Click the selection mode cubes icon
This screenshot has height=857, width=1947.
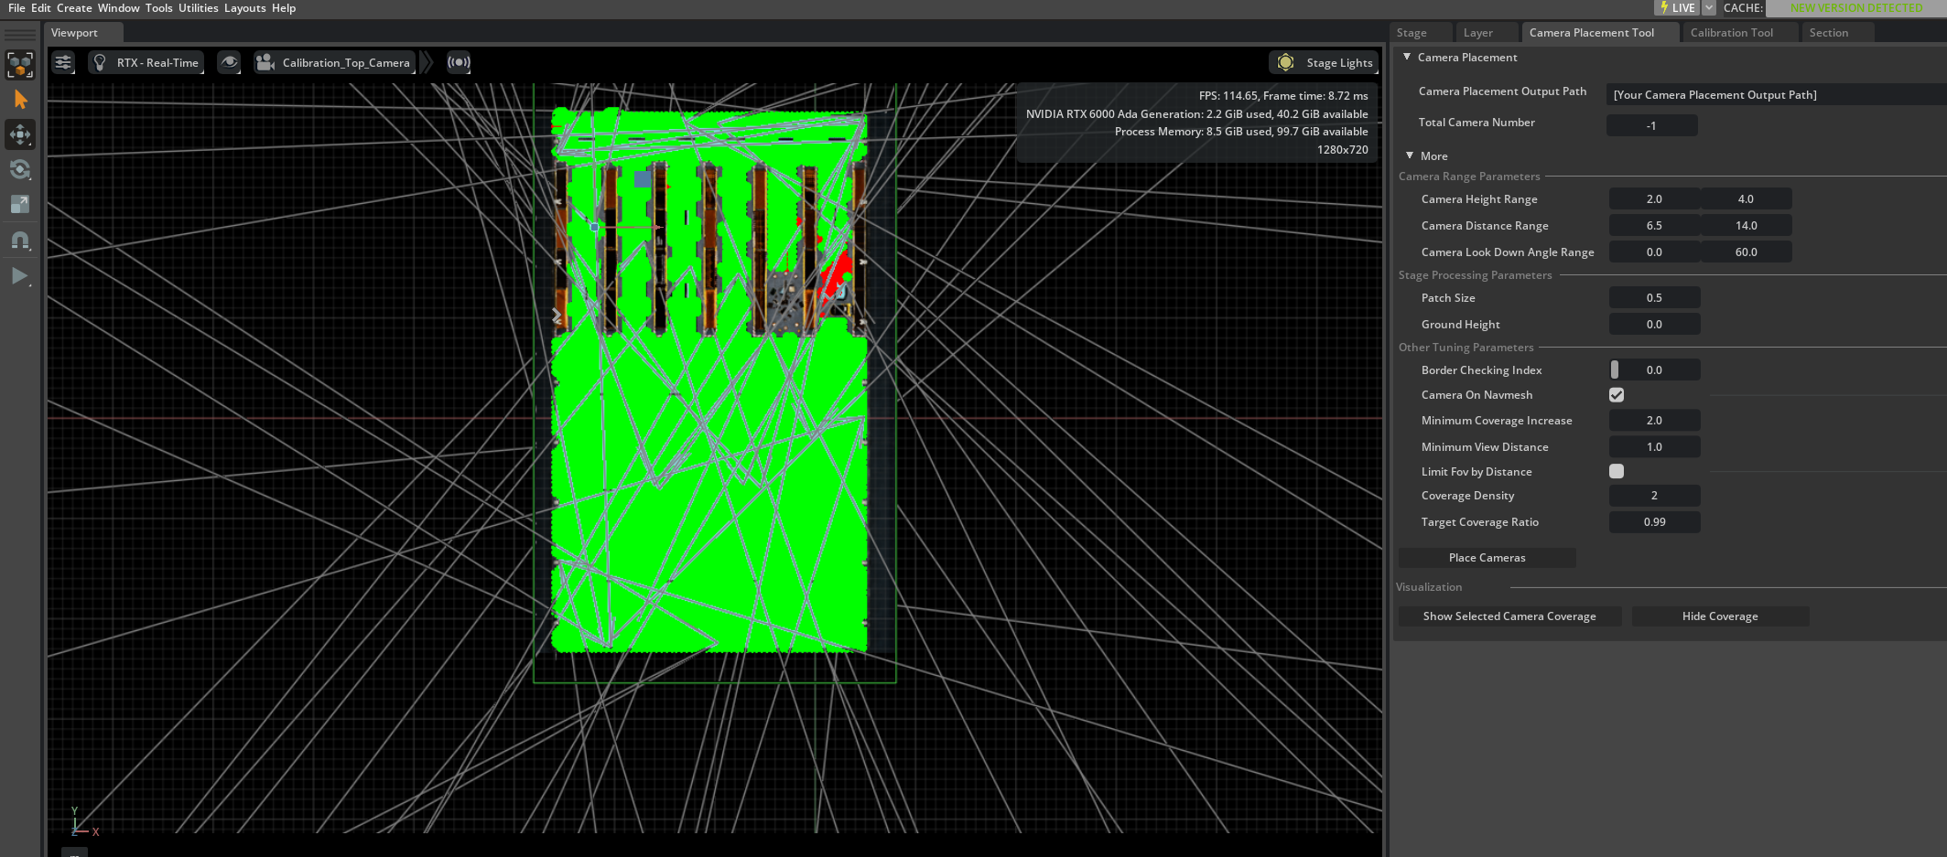[20, 65]
